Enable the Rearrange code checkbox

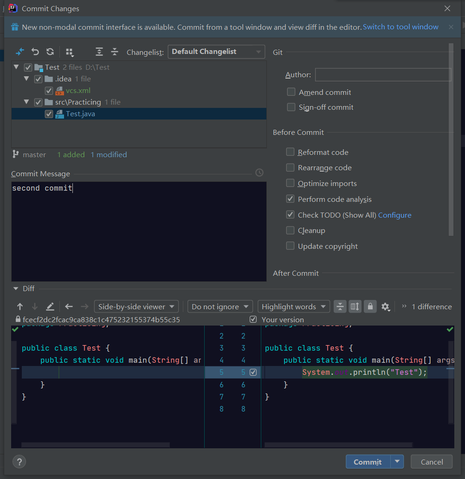coord(291,167)
